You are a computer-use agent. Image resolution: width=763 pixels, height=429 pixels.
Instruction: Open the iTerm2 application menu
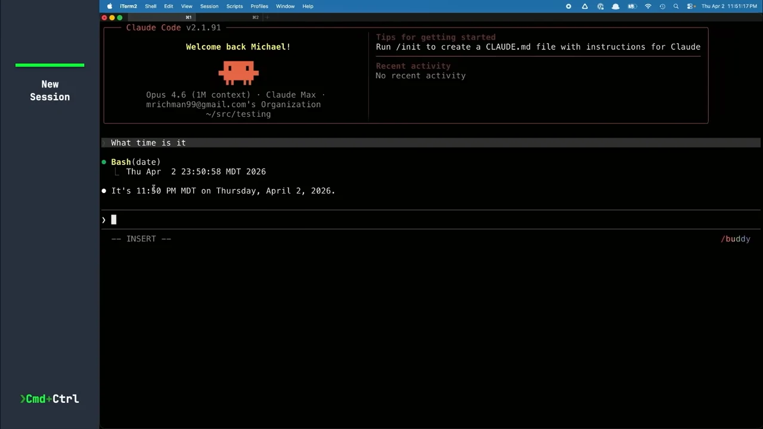coord(128,6)
